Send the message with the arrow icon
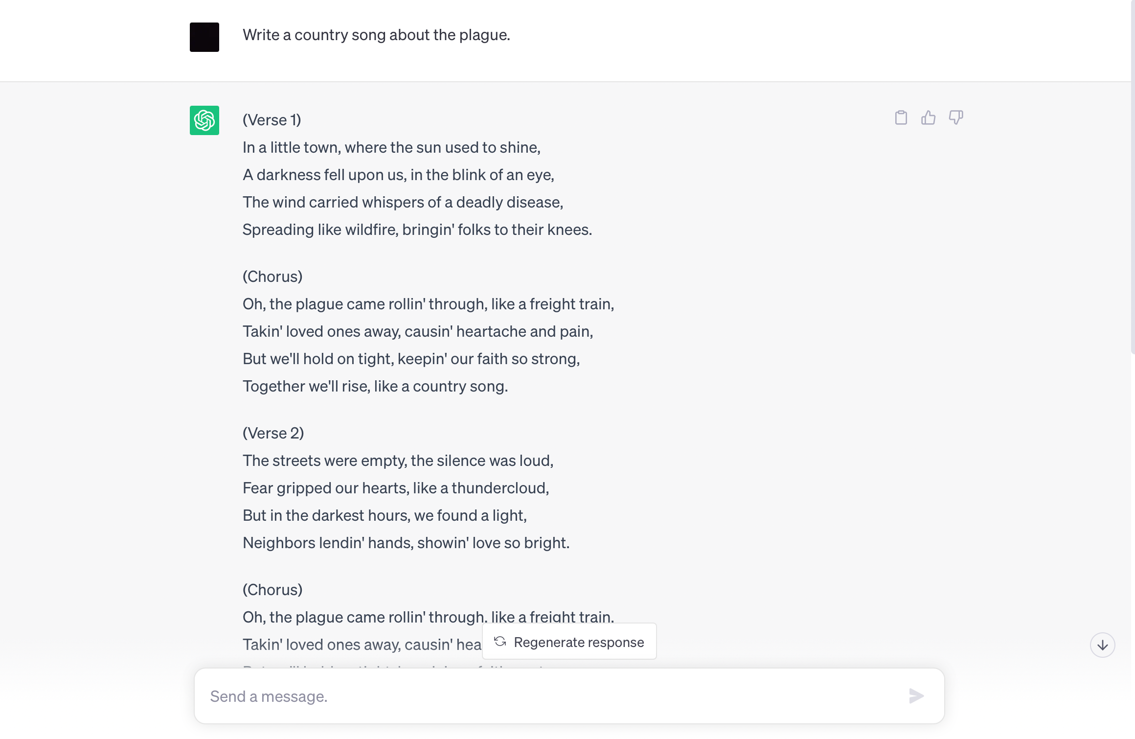Viewport: 1135px width, 739px height. 916,696
